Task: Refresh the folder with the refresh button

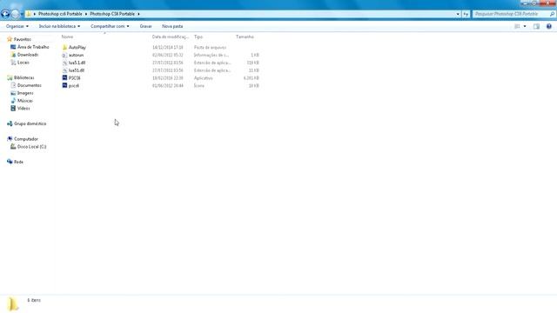Action: (466, 14)
